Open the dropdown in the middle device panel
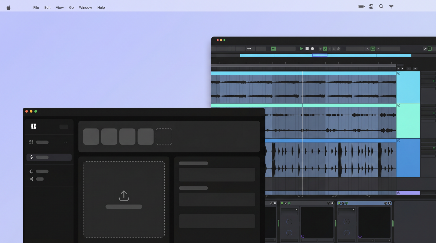 (289, 210)
